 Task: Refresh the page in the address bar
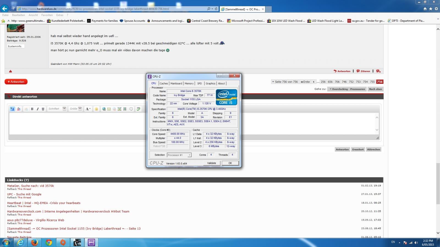216,9
